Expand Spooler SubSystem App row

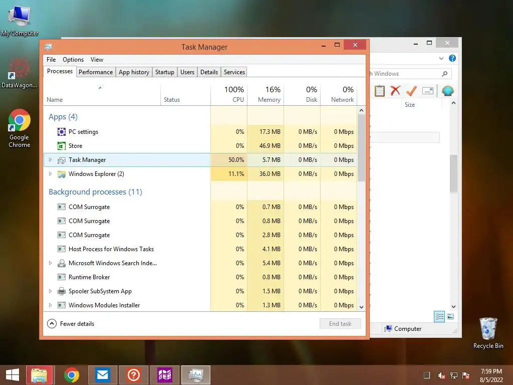(50, 291)
